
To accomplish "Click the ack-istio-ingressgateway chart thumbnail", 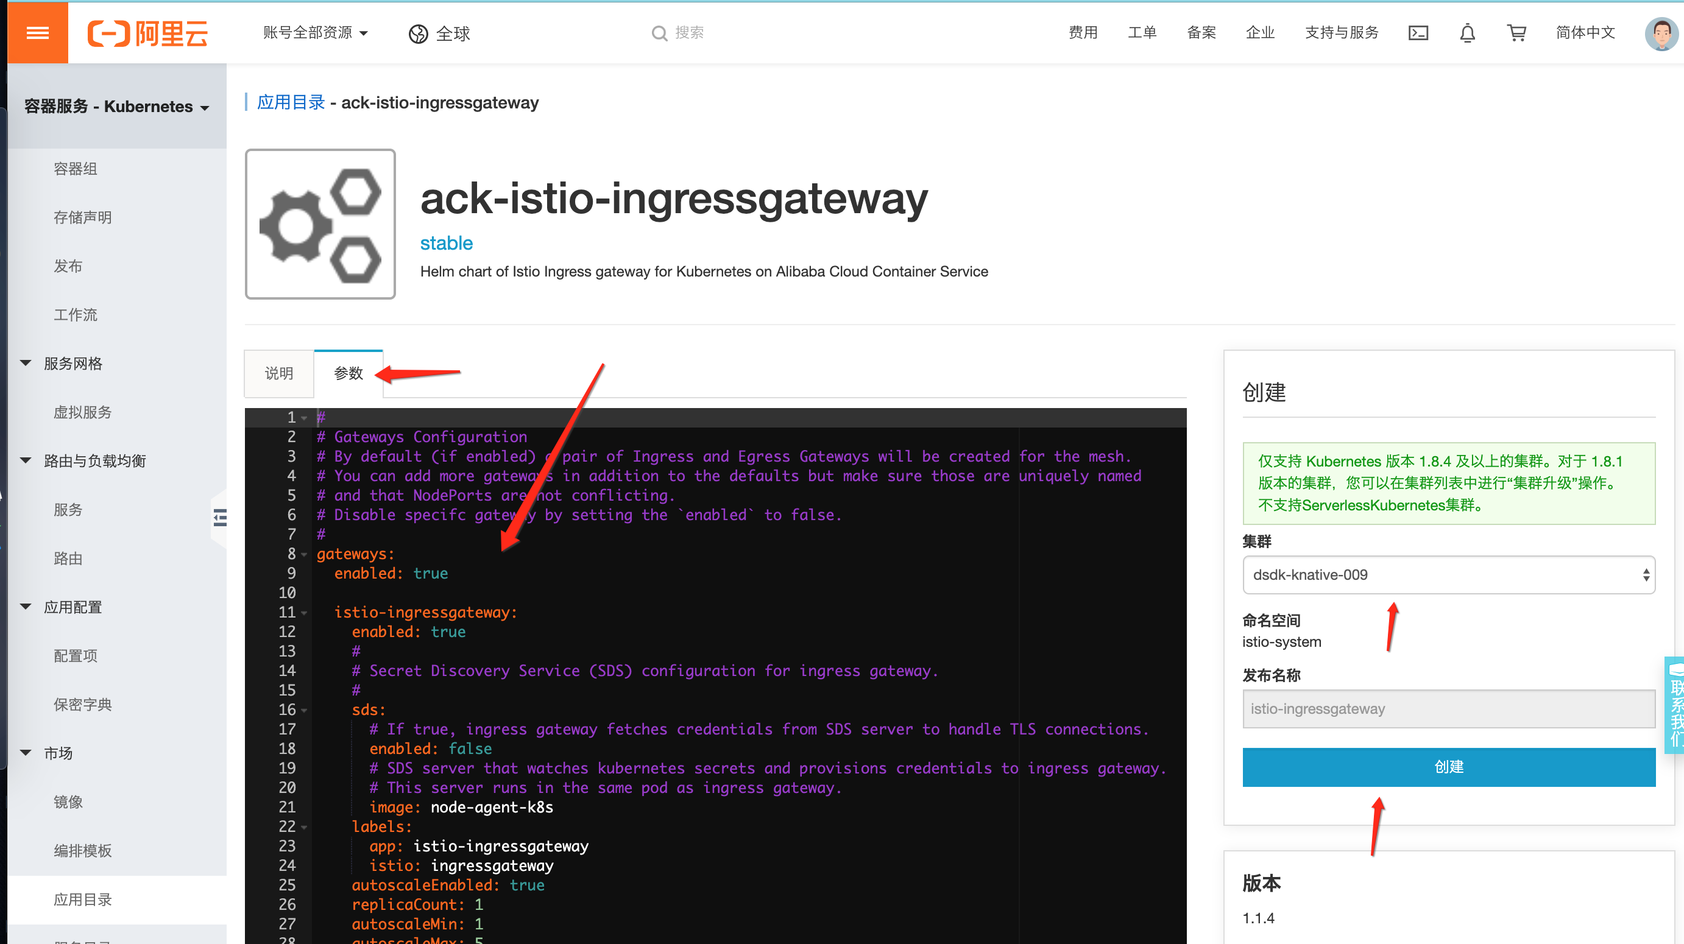I will click(x=320, y=224).
